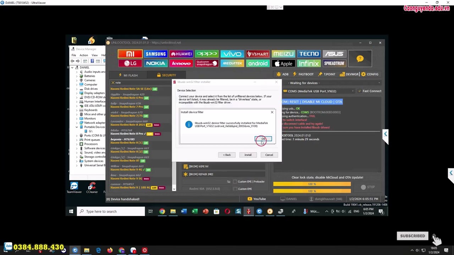
Task: Expand Keyboards in Device Manager
Action: point(77,110)
